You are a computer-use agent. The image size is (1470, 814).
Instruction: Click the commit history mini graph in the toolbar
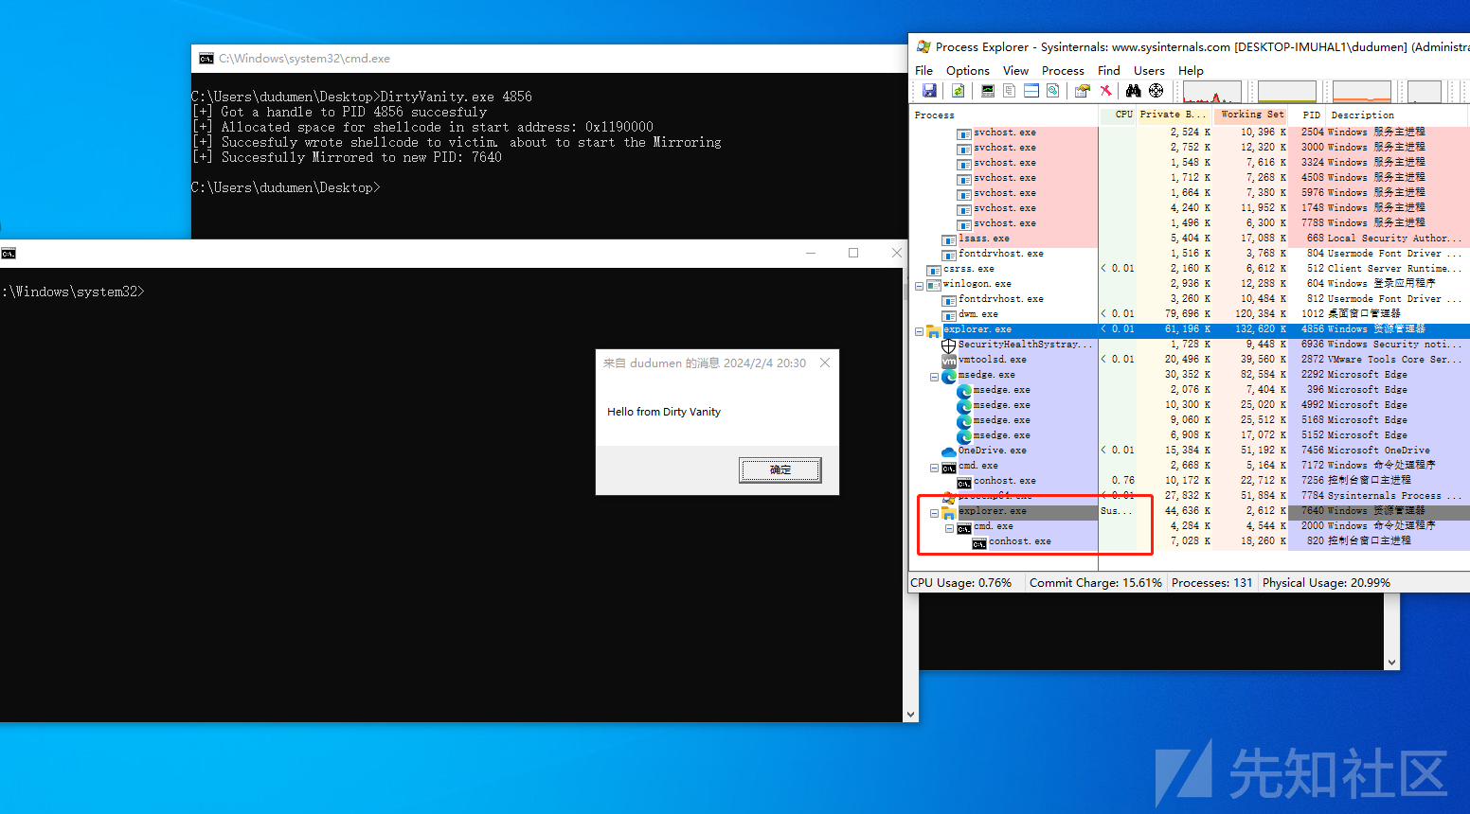click(x=1286, y=92)
